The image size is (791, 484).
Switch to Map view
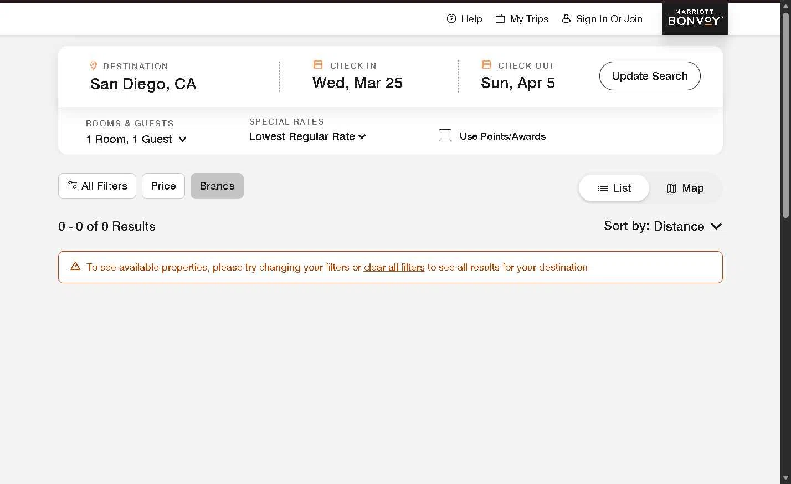(685, 188)
